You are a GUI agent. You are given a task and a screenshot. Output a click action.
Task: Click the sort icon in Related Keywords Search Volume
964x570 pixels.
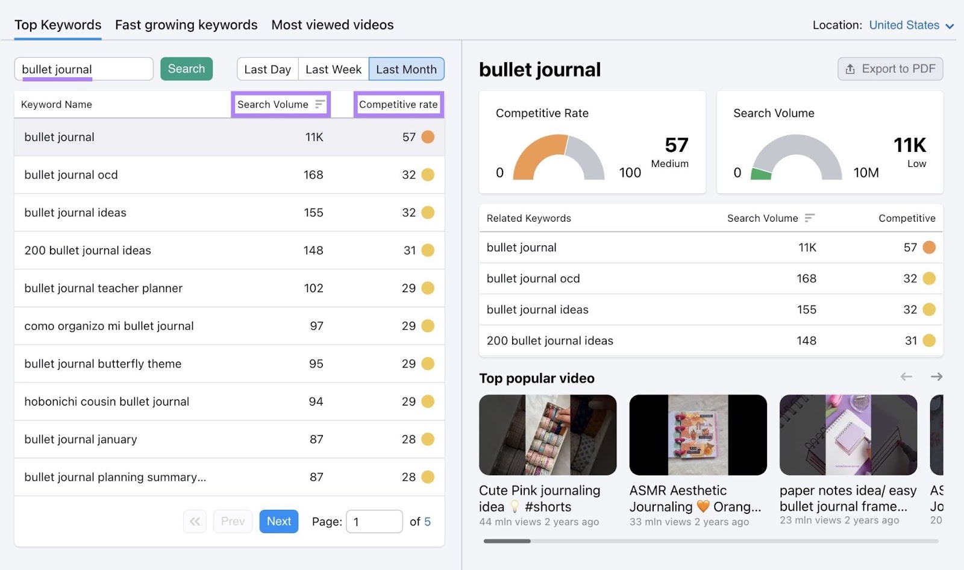(x=809, y=218)
